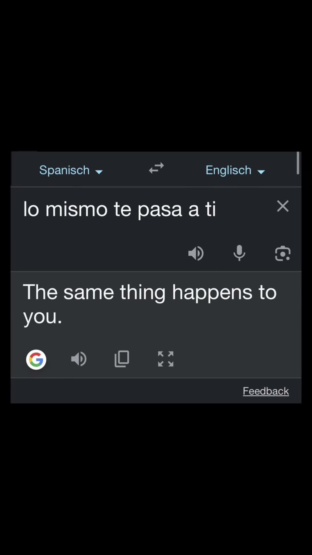312x555 pixels.
Task: Open camera translation icon
Action: 283,254
